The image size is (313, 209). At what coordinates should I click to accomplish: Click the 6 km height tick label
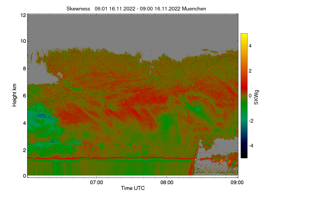25,96
